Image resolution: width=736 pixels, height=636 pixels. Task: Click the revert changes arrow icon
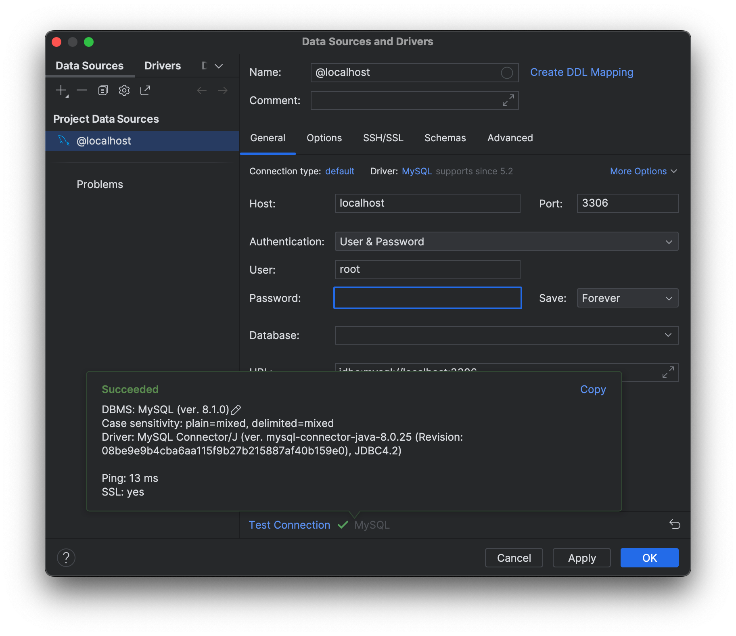click(675, 524)
